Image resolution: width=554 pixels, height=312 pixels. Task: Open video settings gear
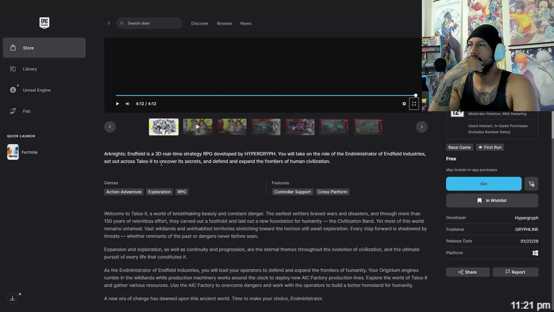point(404,104)
